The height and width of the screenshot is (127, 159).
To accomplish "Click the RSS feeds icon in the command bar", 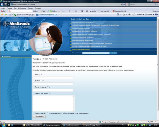I will pos(124,14).
